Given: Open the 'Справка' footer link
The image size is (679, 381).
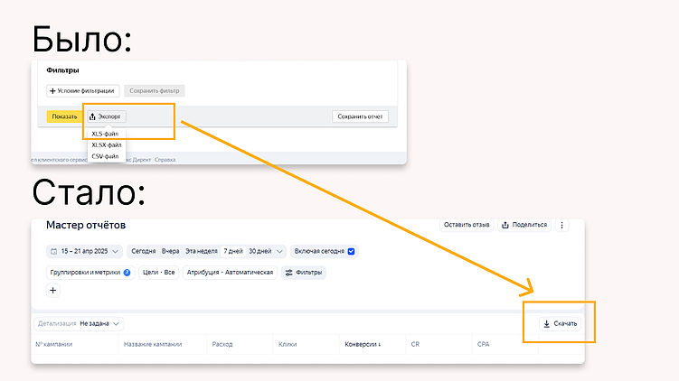Looking at the screenshot, I should [165, 160].
